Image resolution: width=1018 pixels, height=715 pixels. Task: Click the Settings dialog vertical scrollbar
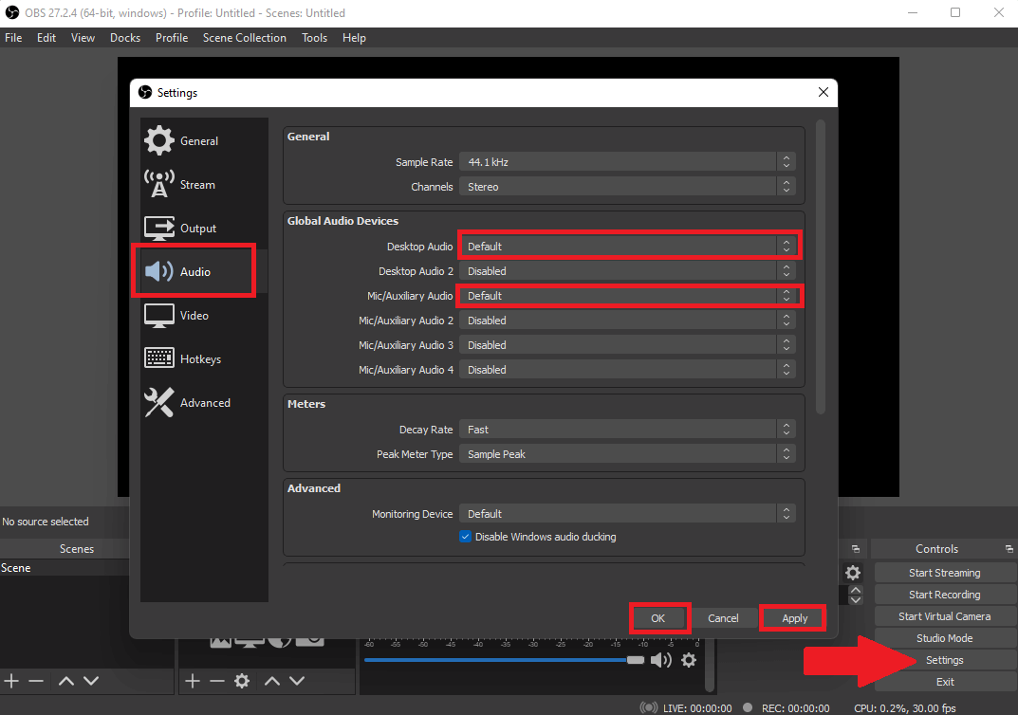click(x=821, y=266)
